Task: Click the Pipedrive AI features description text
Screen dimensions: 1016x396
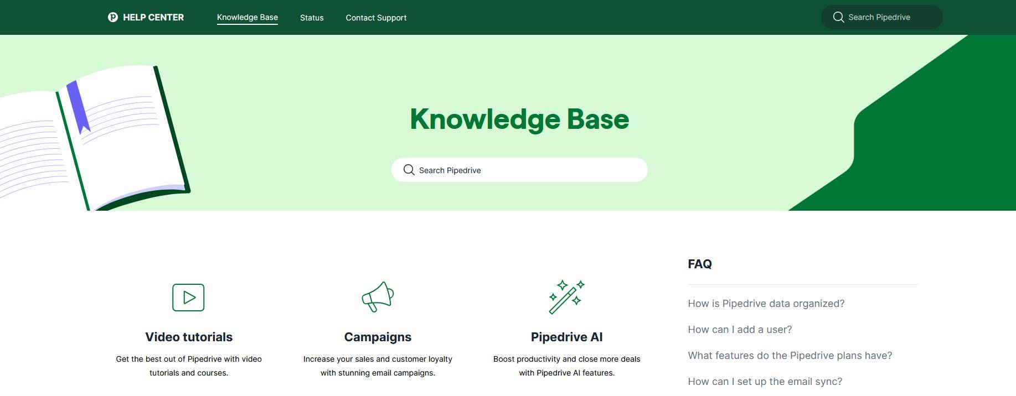Action: [x=566, y=366]
